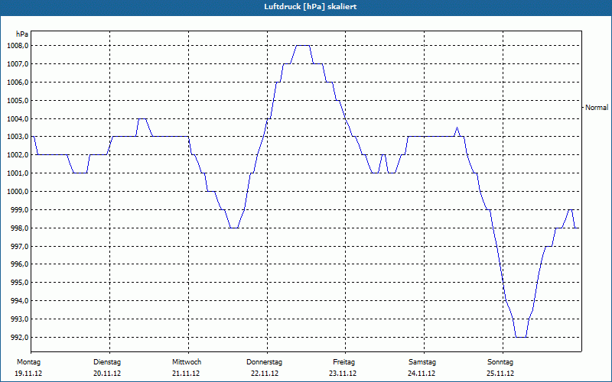The width and height of the screenshot is (612, 382).
Task: Click the 992,0 axis value
Action: 19,337
